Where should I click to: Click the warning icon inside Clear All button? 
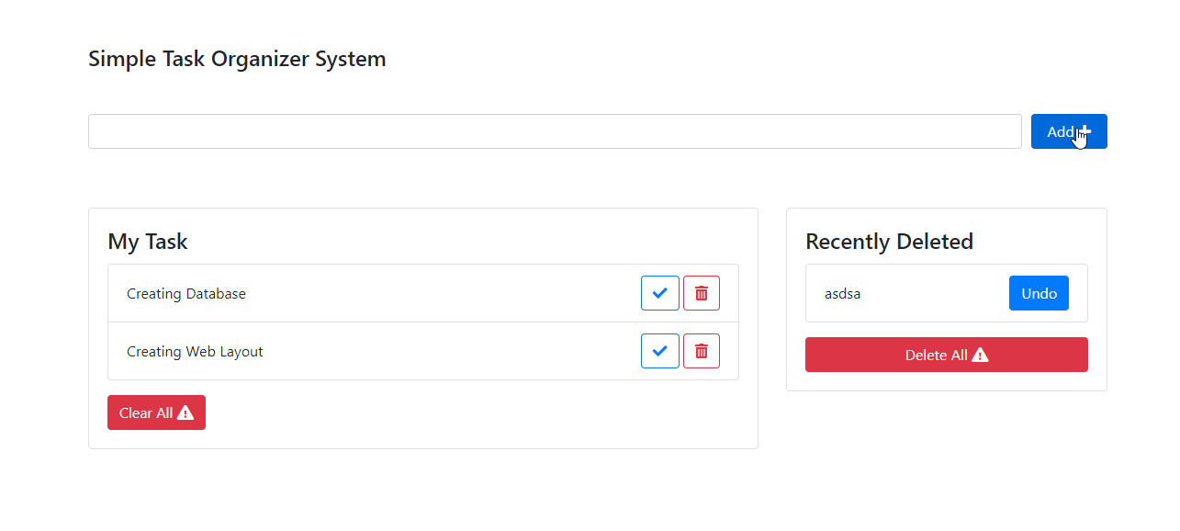[x=185, y=412]
